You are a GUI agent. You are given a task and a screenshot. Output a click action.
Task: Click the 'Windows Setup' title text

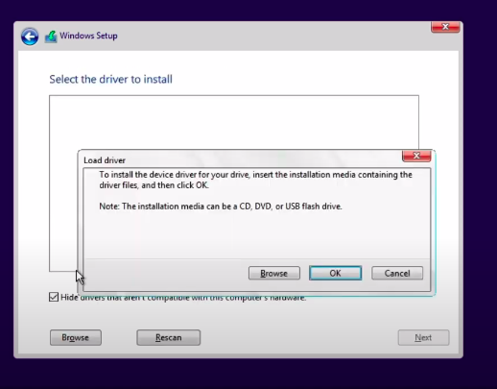point(88,36)
